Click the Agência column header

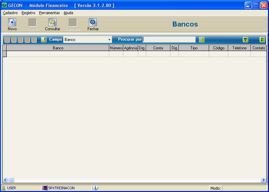130,48
